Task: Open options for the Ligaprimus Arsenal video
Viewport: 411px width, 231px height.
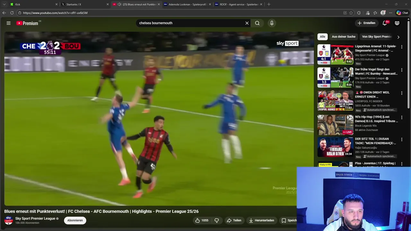Action: (x=401, y=47)
